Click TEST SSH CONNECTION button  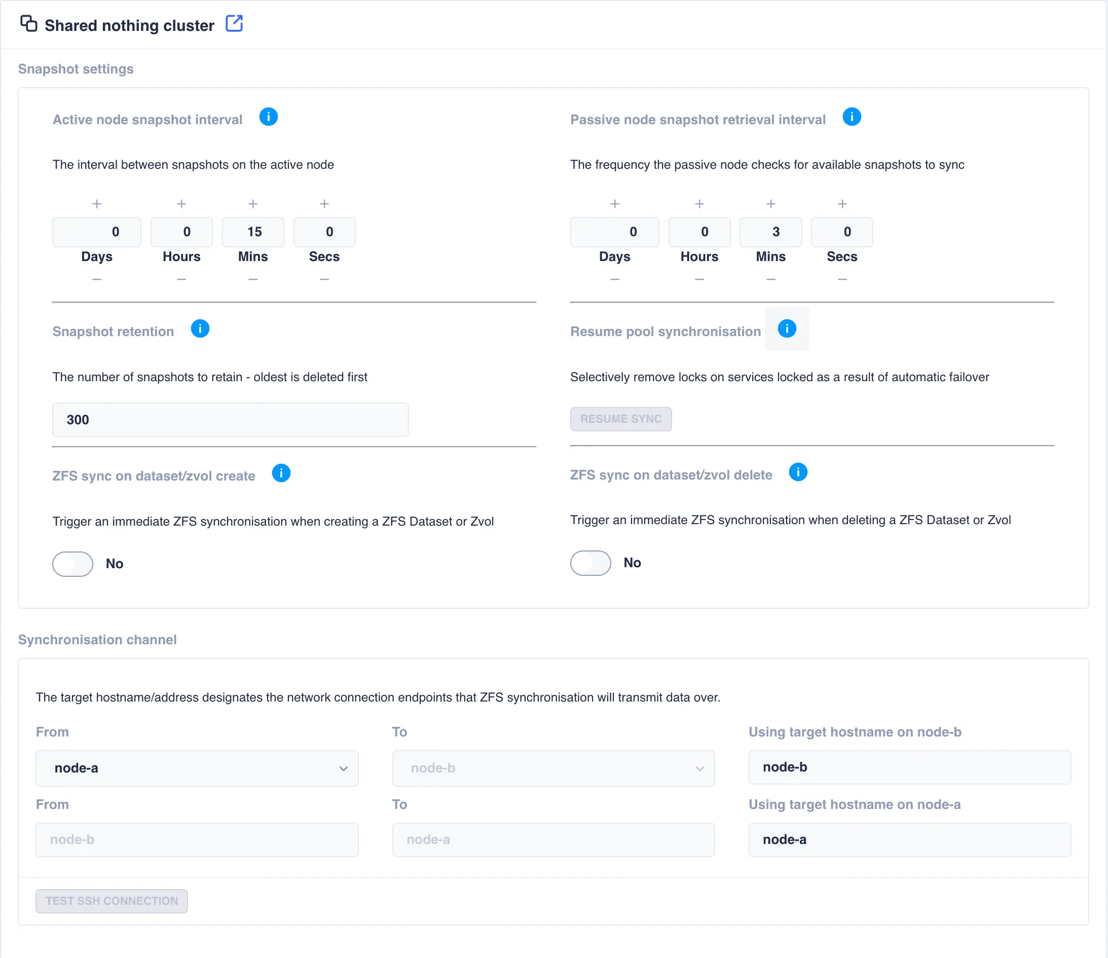(112, 901)
